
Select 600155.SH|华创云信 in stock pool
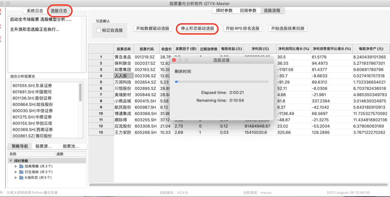(x=32, y=123)
